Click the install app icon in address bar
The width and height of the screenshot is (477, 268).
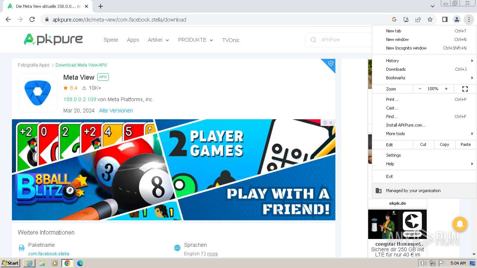coord(406,19)
